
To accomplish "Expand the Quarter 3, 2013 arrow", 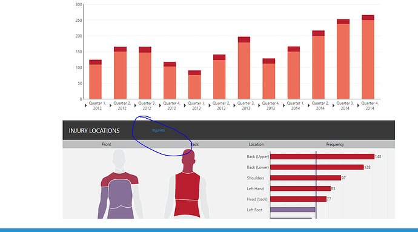I will coord(234,105).
